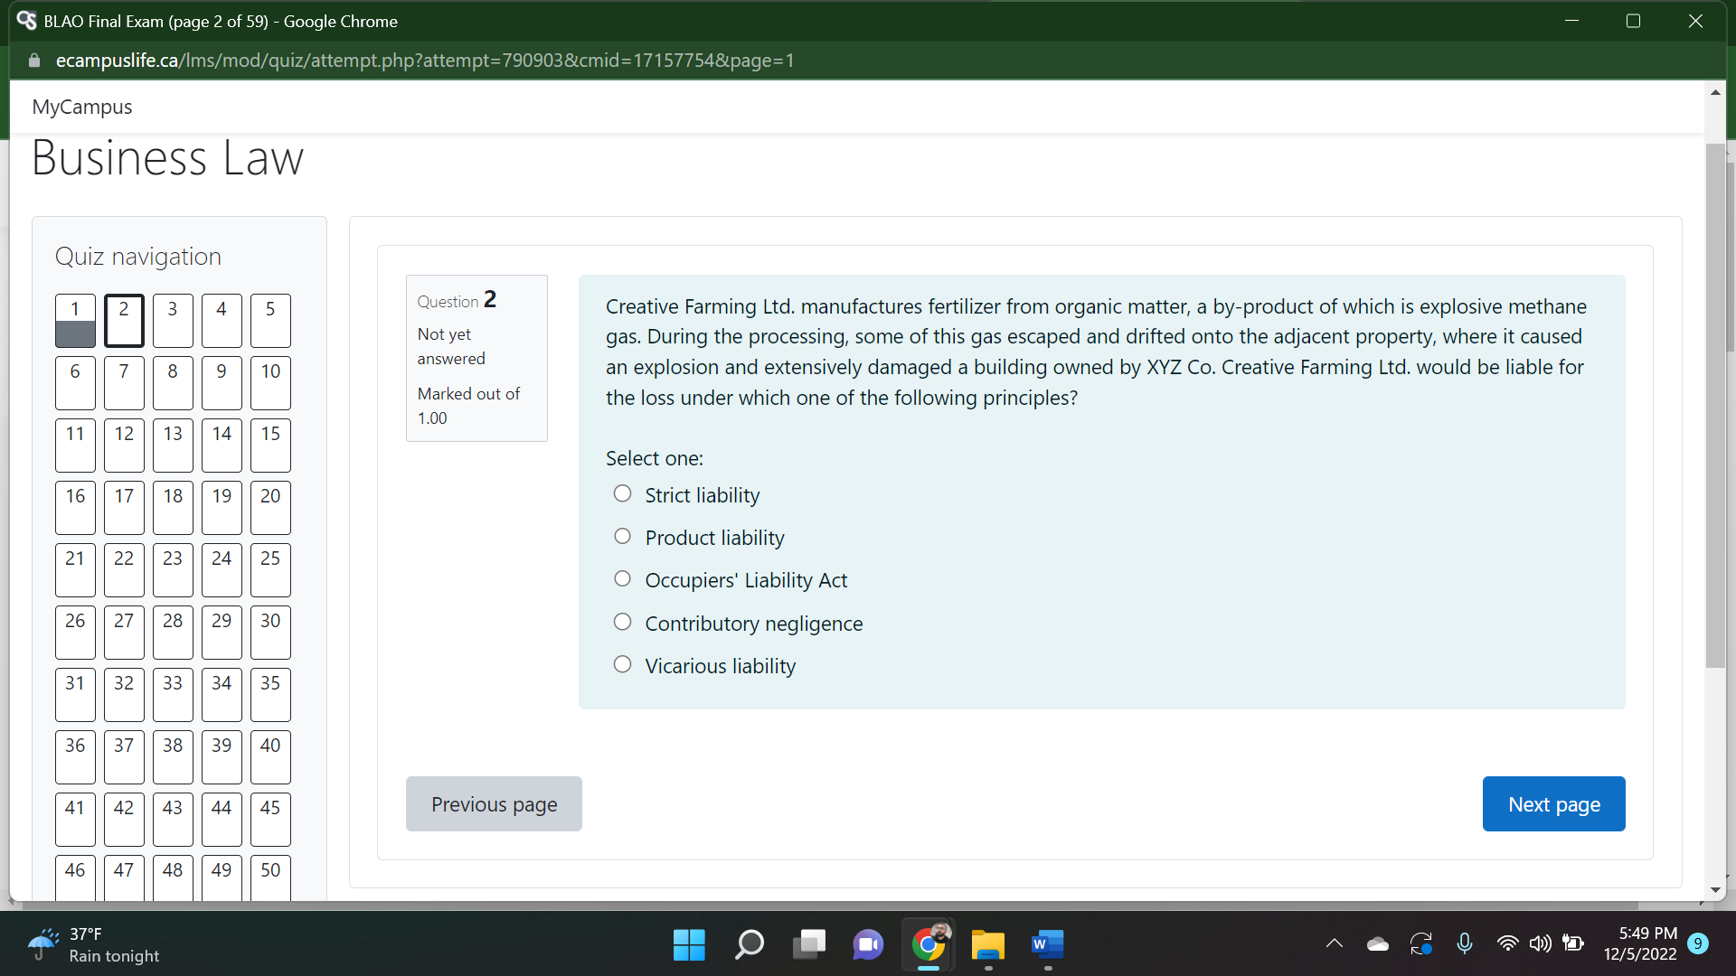This screenshot has width=1736, height=976.
Task: Expand hidden system tray icons
Action: [x=1334, y=943]
